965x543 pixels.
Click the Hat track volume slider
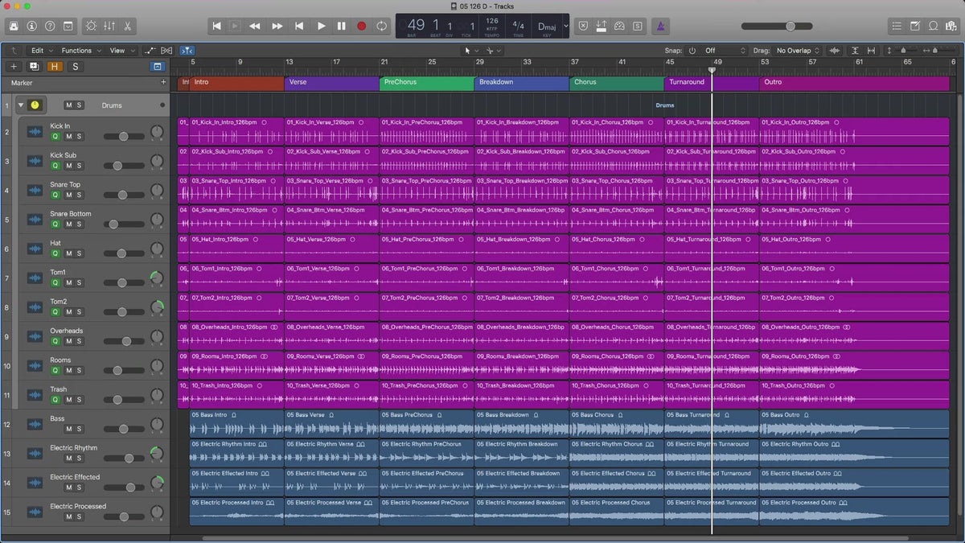coord(123,253)
